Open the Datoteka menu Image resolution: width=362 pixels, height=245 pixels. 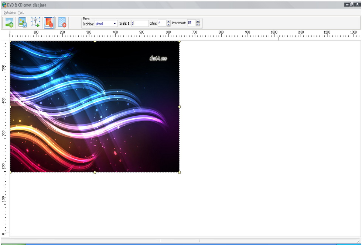tap(10, 13)
